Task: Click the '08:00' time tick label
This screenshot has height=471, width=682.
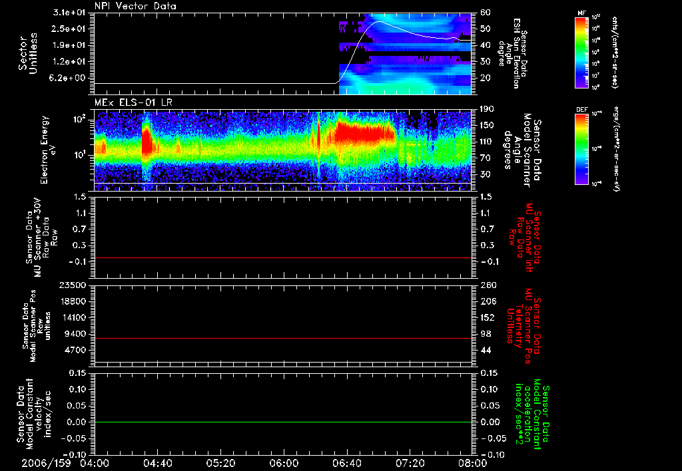Action: tap(473, 463)
